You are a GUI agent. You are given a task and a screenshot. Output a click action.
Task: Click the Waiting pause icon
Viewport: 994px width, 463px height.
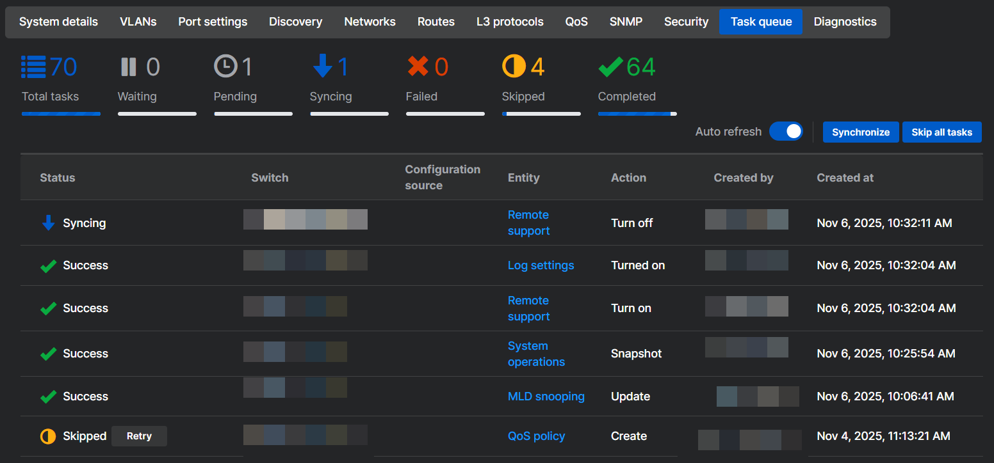[x=129, y=67]
